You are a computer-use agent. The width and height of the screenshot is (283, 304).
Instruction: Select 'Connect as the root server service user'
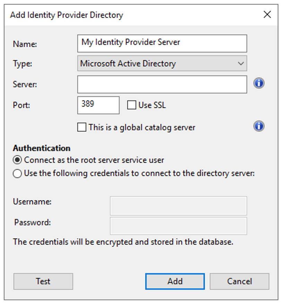click(17, 160)
